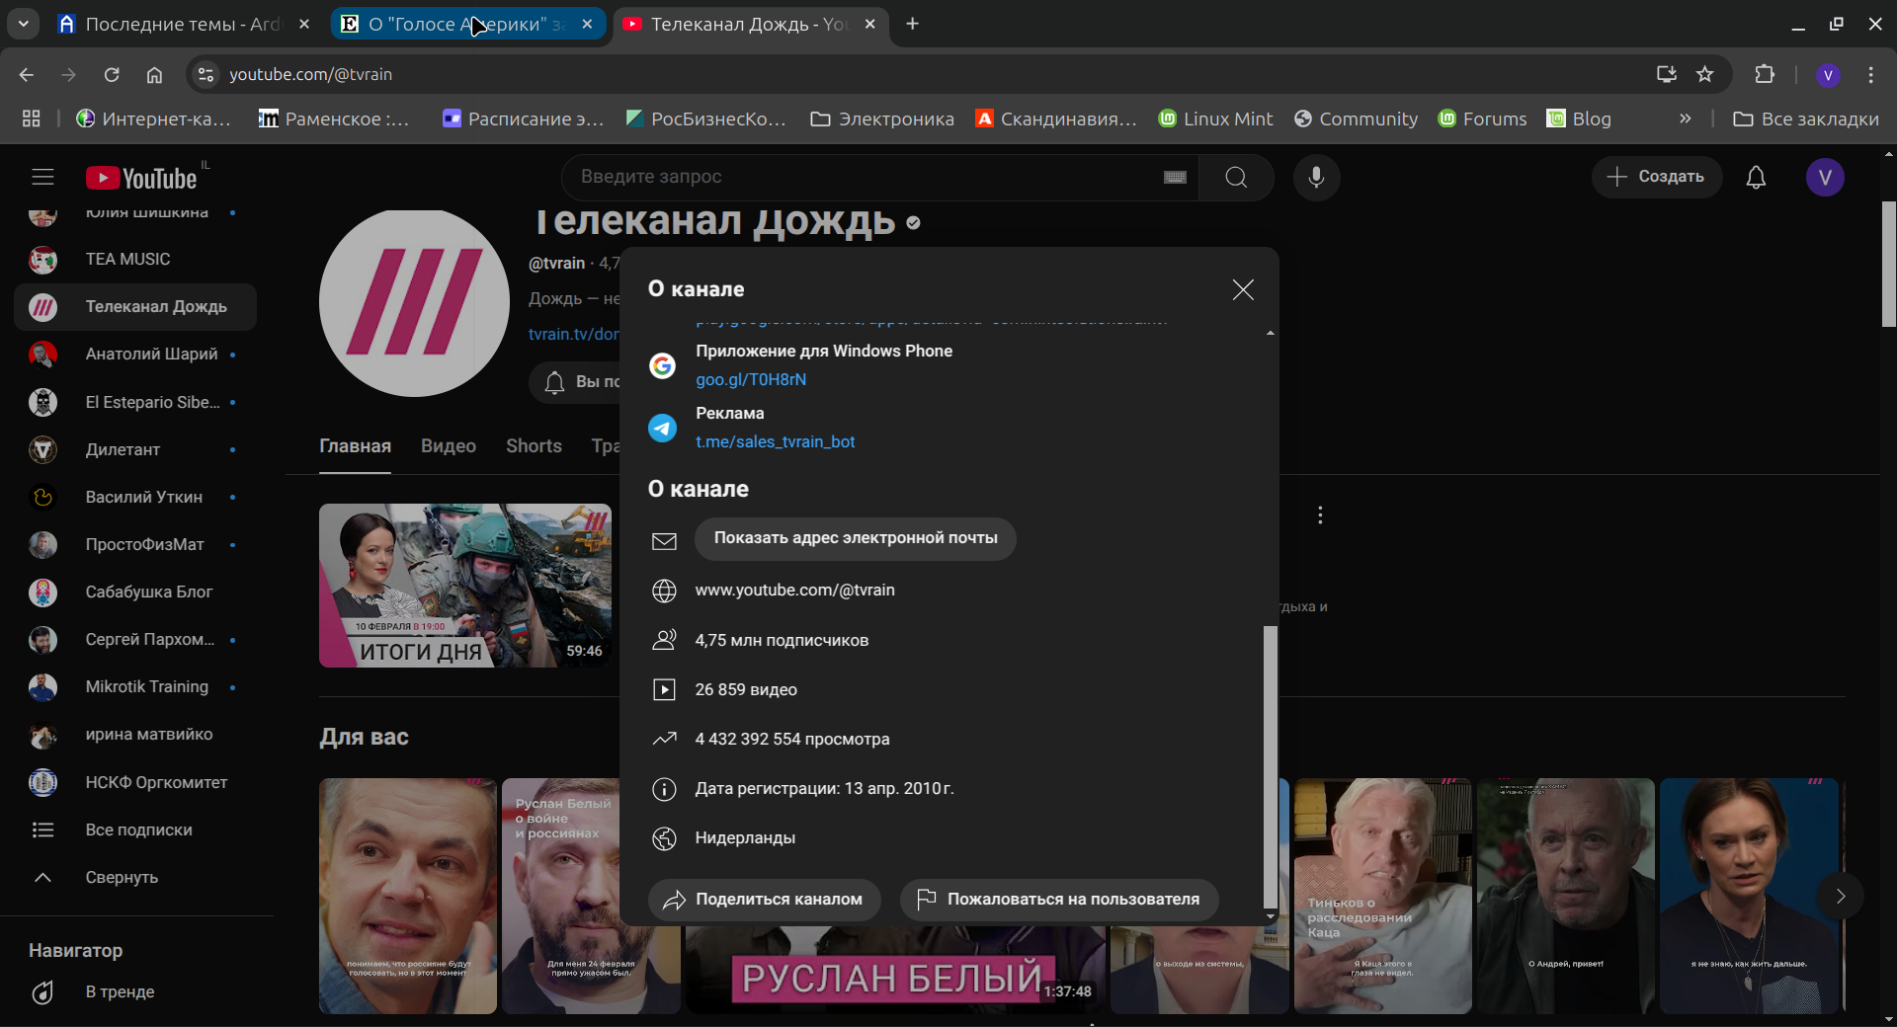Open the YouTube hamburger guide menu

[x=42, y=177]
